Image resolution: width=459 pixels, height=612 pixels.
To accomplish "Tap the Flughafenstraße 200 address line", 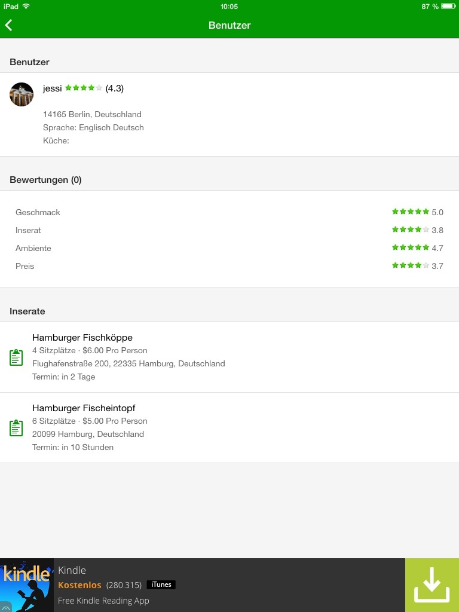I will (x=128, y=363).
